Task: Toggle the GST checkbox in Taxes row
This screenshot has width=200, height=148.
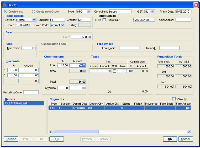Action: coord(114,71)
